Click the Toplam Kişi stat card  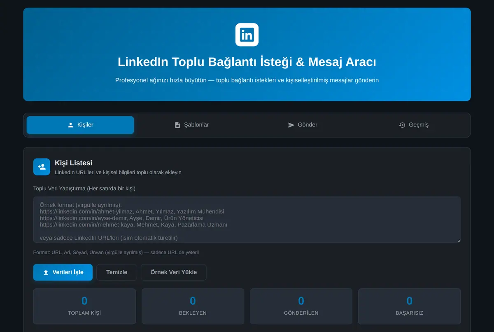(84, 306)
